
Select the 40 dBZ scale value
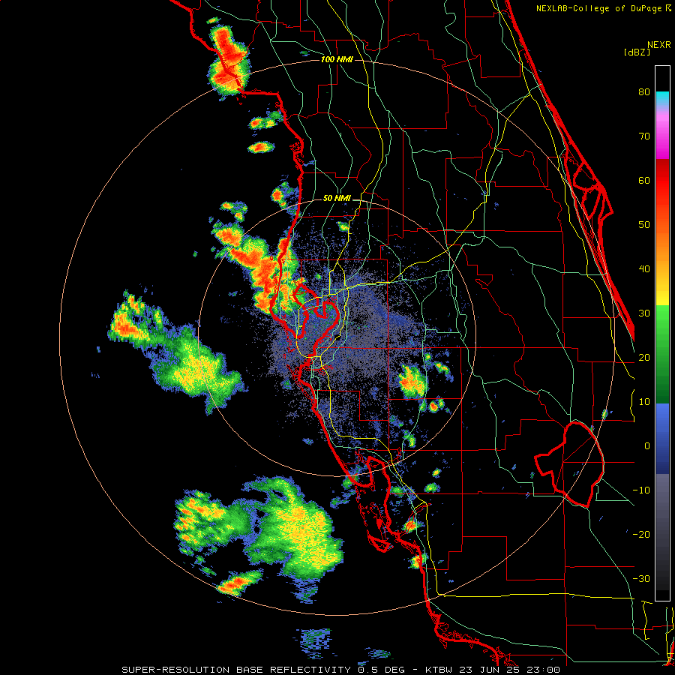coord(644,269)
